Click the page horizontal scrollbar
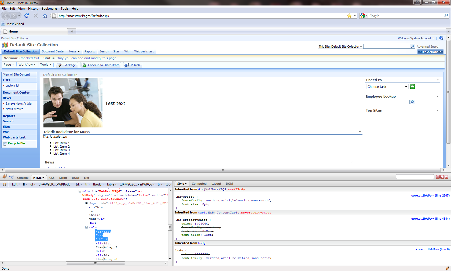 [x=223, y=170]
